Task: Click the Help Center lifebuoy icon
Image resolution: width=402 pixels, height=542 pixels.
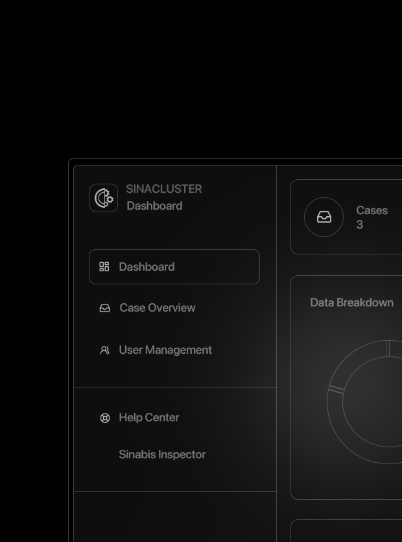Action: coord(105,418)
